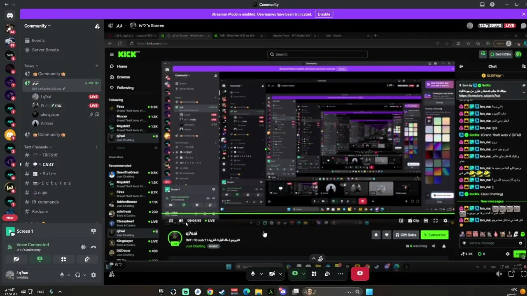The width and height of the screenshot is (527, 296).
Task: Open camera options arrow in stream bar
Action: click(x=280, y=274)
